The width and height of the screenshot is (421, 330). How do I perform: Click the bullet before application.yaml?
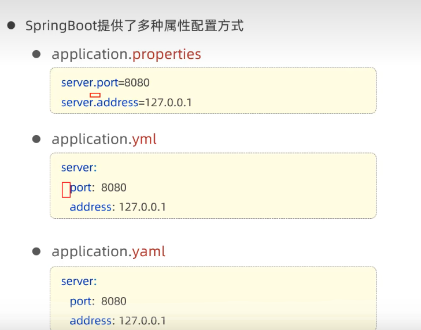(x=36, y=252)
